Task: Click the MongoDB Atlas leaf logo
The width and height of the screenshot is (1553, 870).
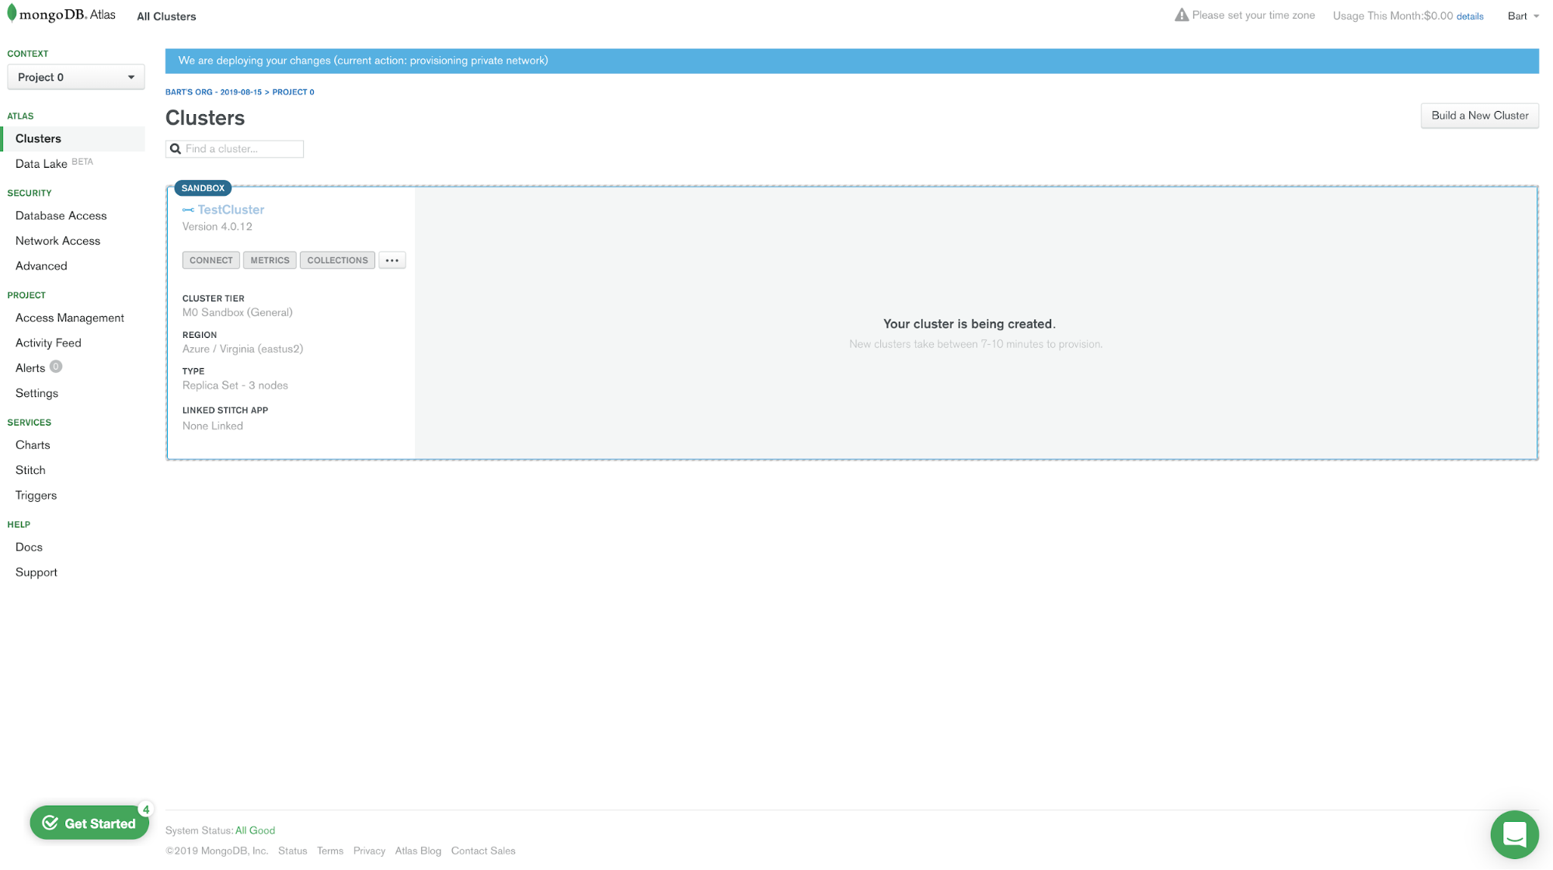Action: [x=12, y=13]
